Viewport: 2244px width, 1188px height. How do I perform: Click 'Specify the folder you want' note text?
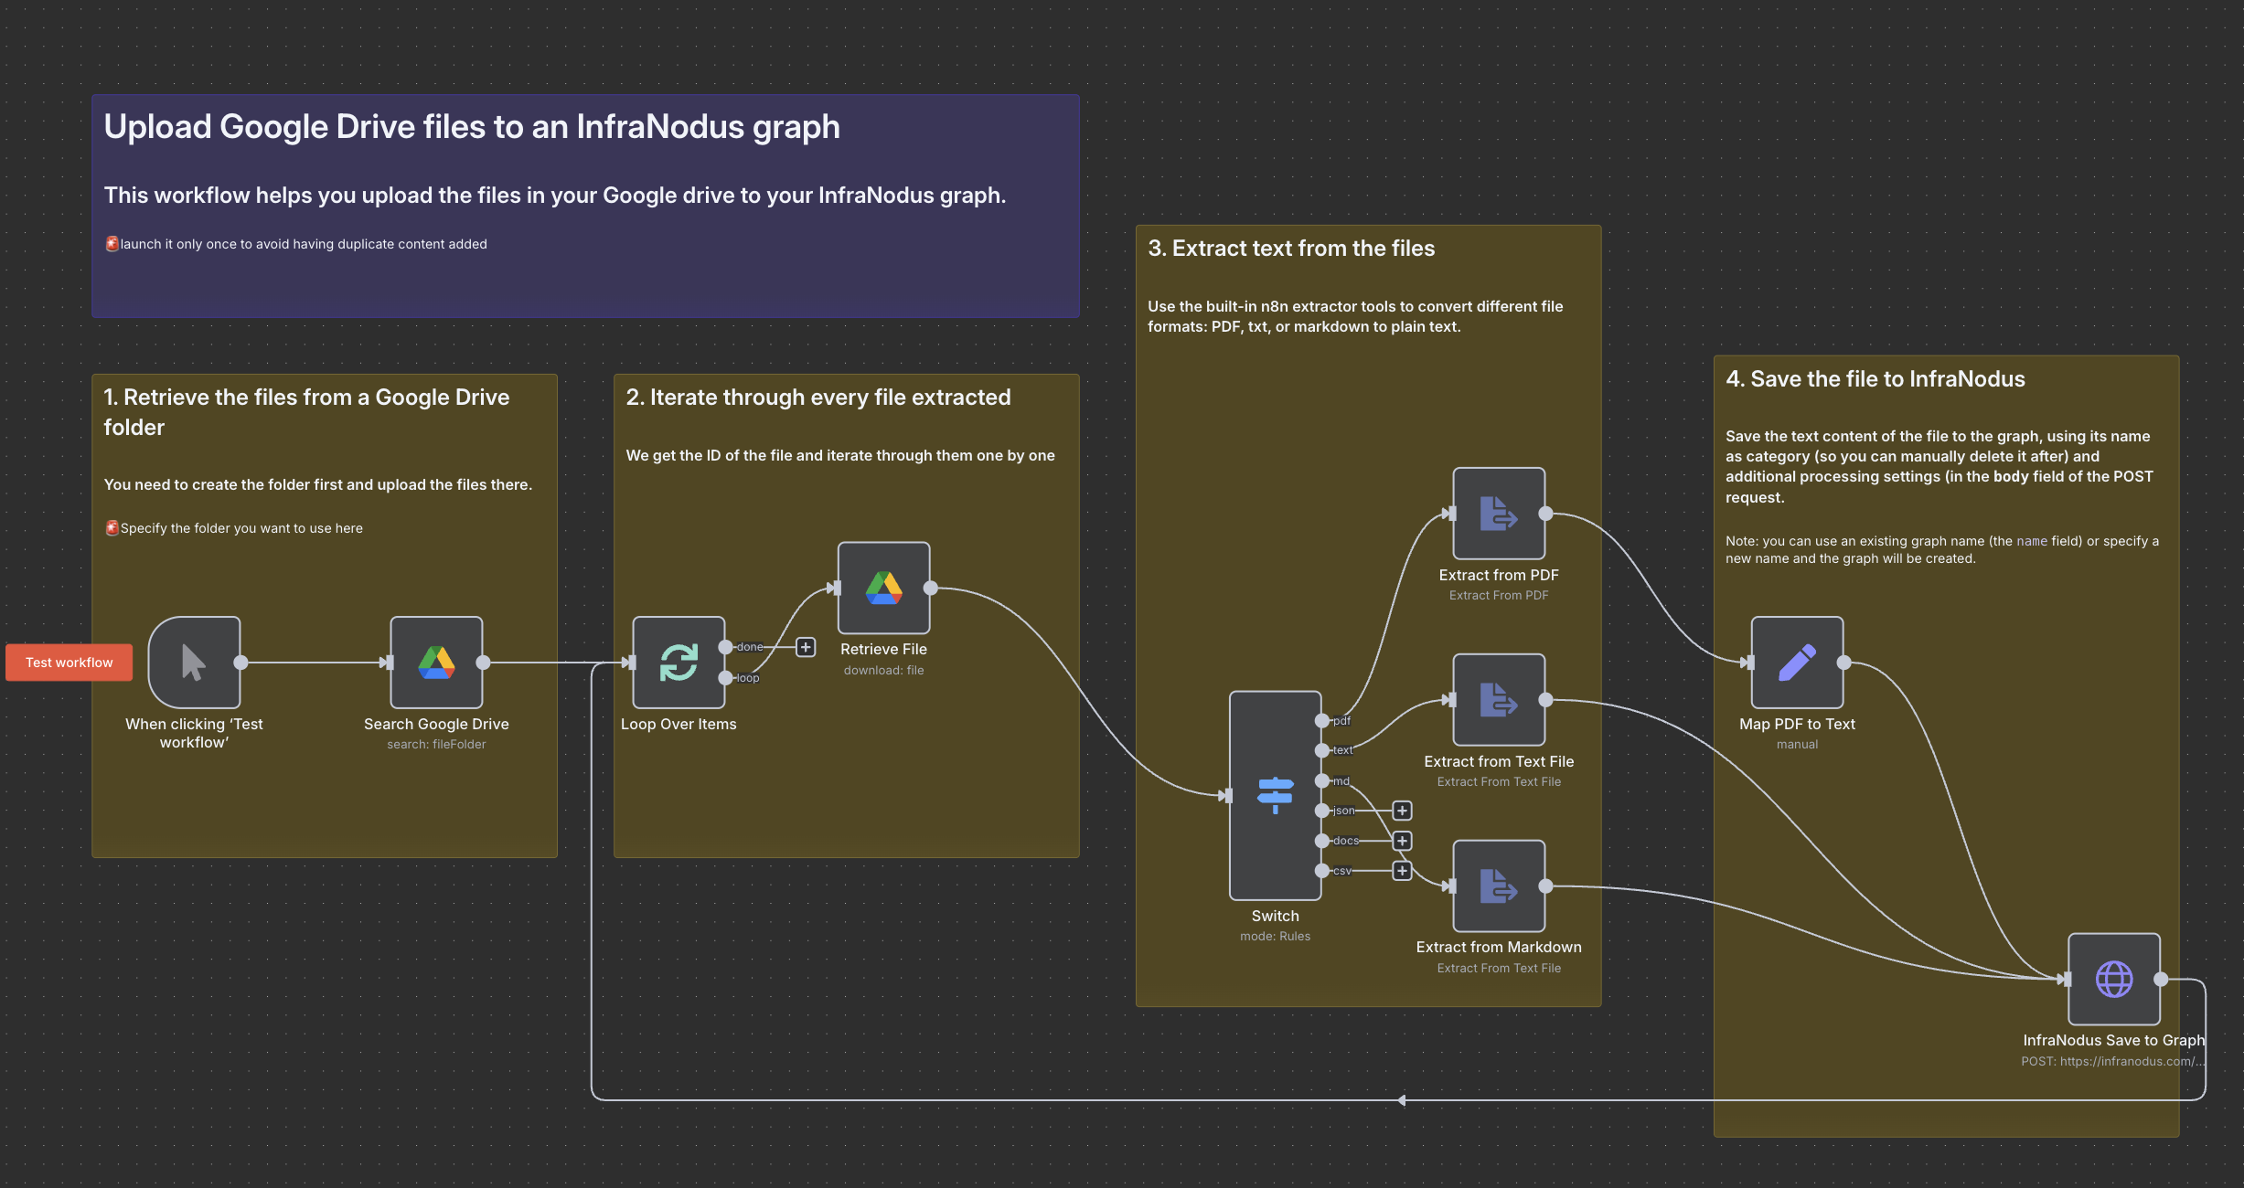[x=241, y=528]
